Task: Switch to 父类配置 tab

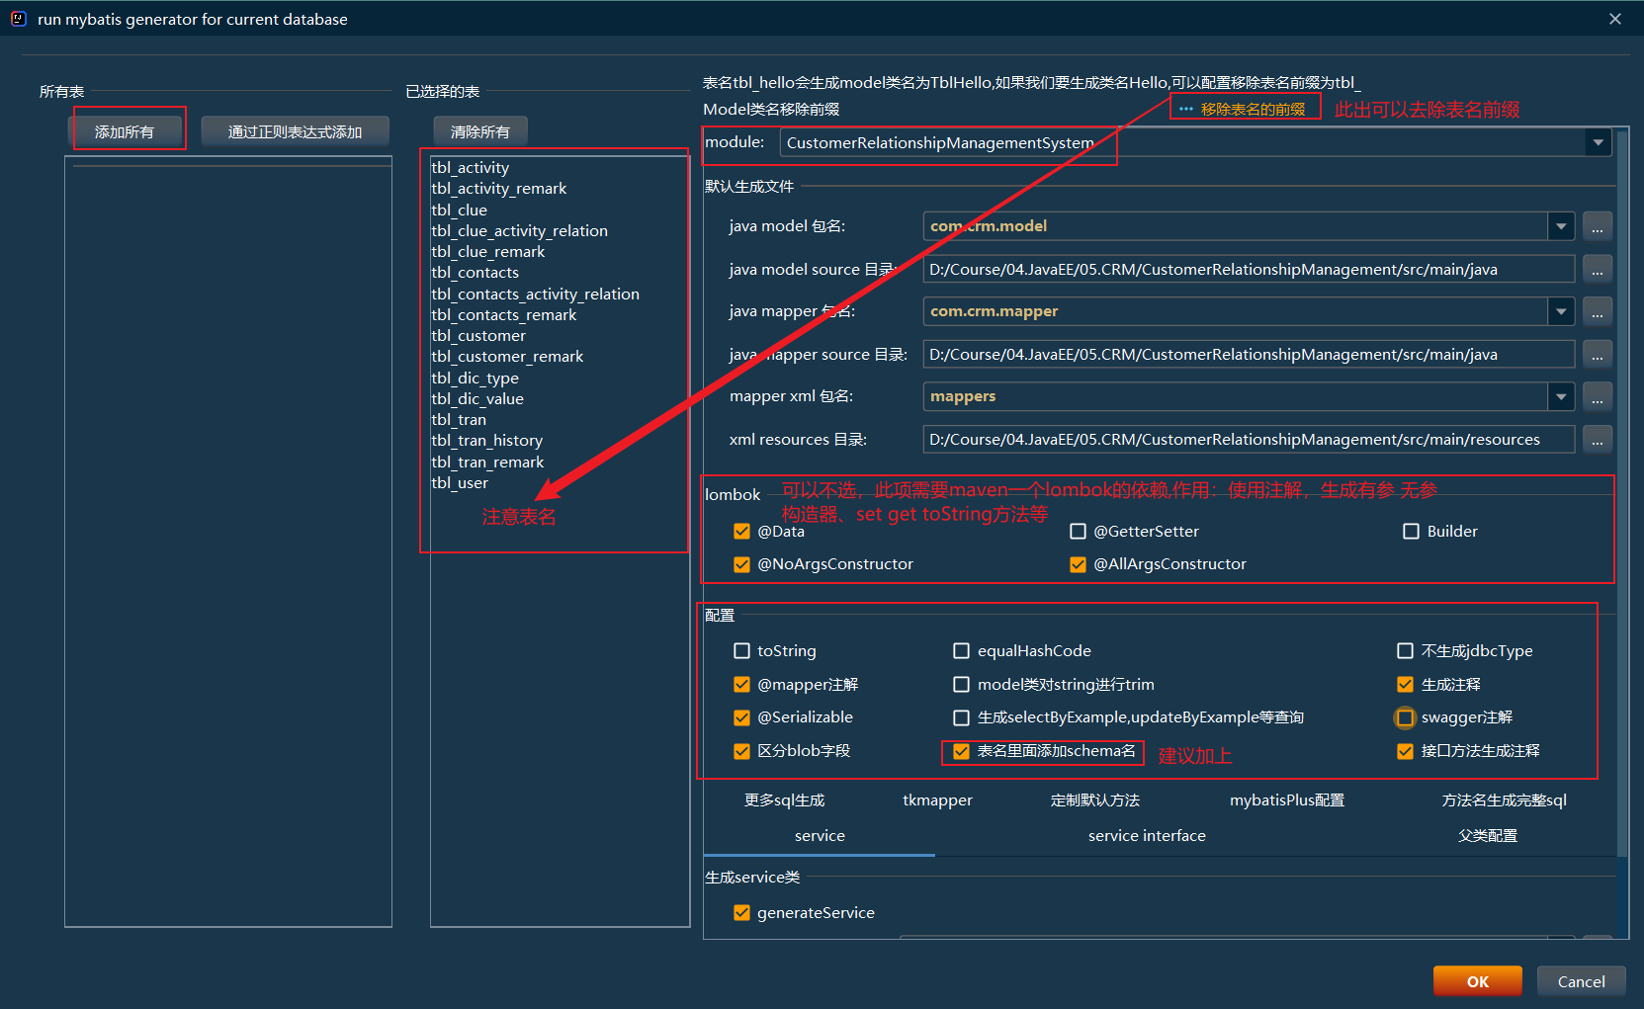Action: (1488, 836)
